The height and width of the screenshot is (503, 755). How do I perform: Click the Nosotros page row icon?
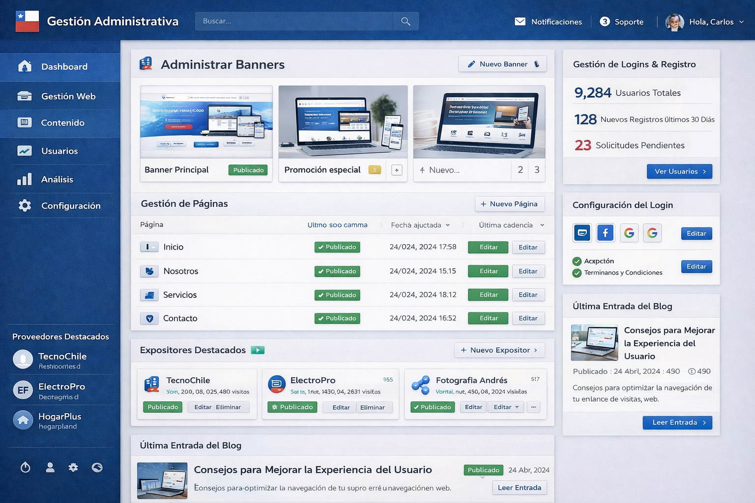(x=149, y=271)
